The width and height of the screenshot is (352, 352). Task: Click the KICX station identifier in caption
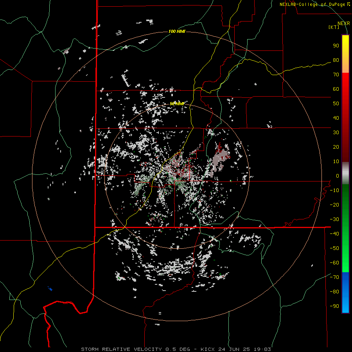pyautogui.click(x=208, y=349)
